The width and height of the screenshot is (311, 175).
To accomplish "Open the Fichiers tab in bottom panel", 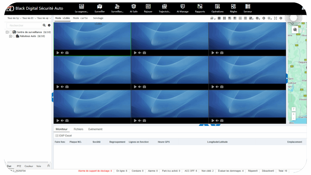I will [x=78, y=129].
